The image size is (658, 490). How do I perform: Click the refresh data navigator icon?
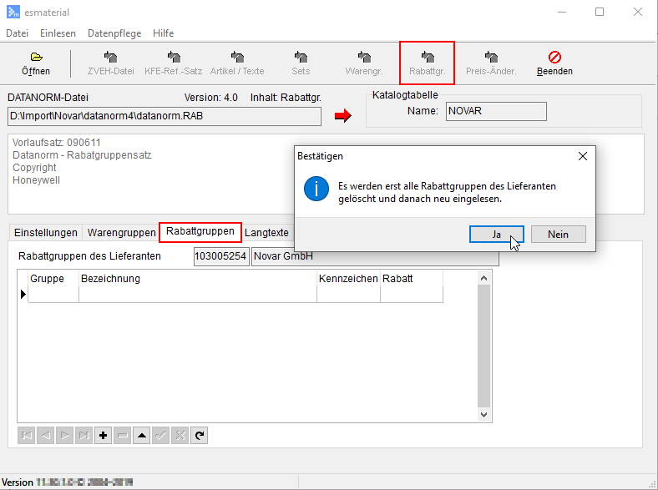click(199, 435)
